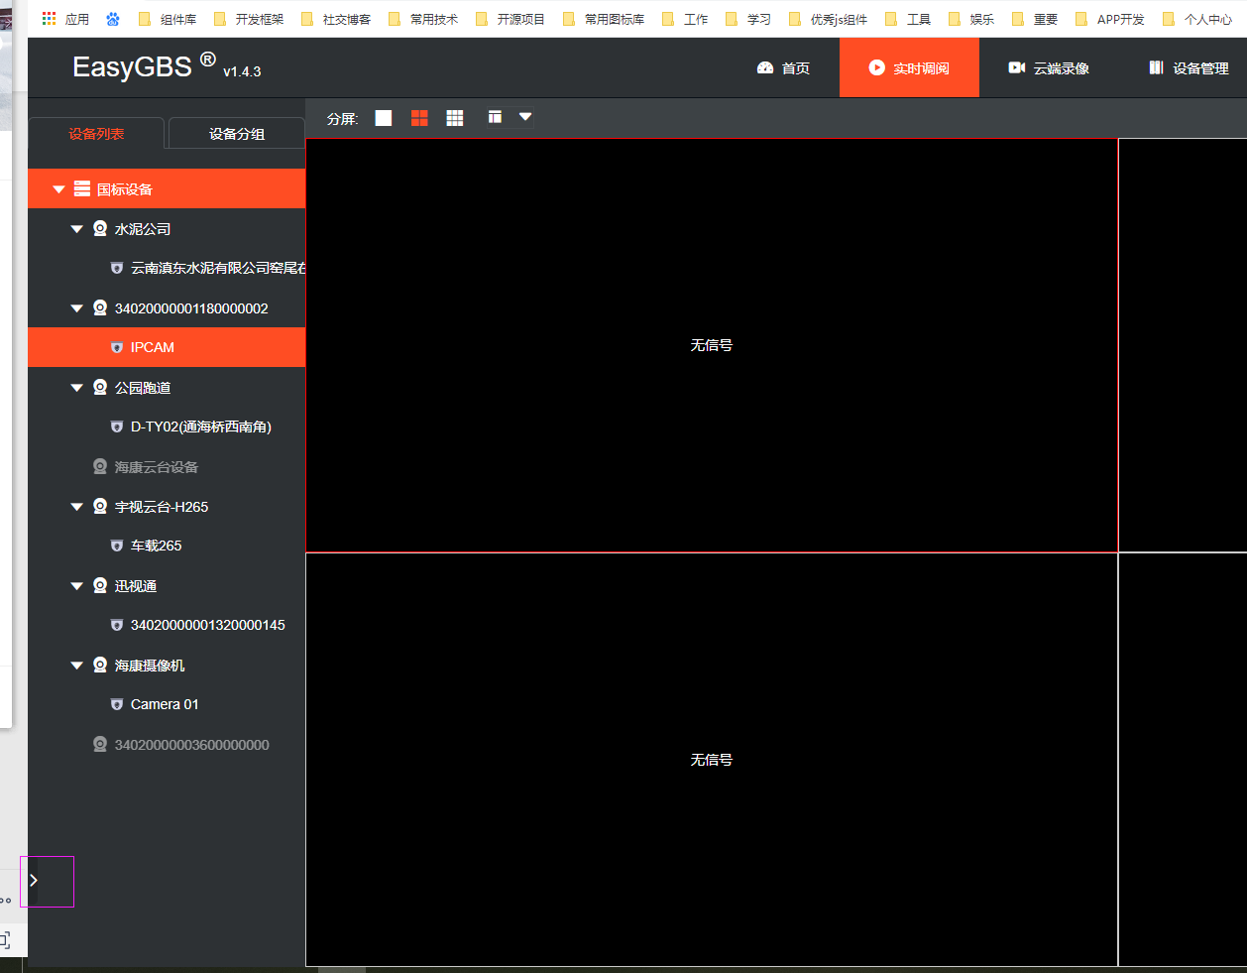
Task: Click the camera icon next to 海康摄像机
Action: (x=99, y=665)
